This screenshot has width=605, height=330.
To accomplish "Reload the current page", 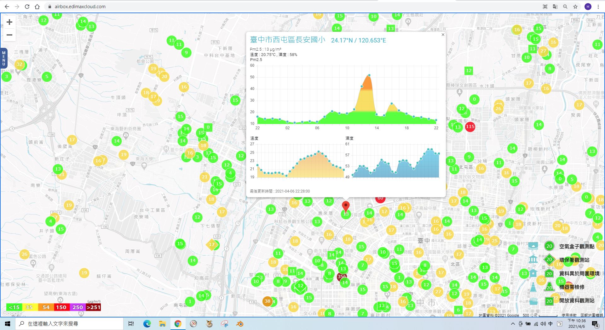I will coord(27,6).
